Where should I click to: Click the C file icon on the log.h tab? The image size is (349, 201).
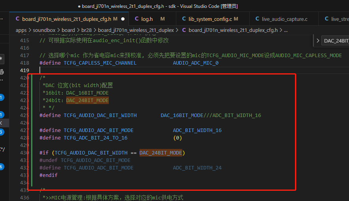coord(137,19)
